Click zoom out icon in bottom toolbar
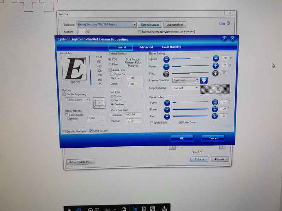282x211 pixels. pyautogui.click(x=90, y=210)
